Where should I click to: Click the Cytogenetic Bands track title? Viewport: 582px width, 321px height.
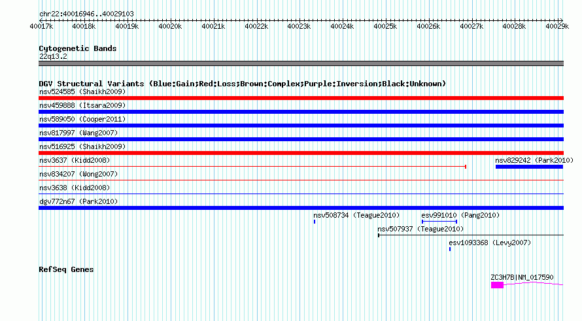[x=78, y=48]
